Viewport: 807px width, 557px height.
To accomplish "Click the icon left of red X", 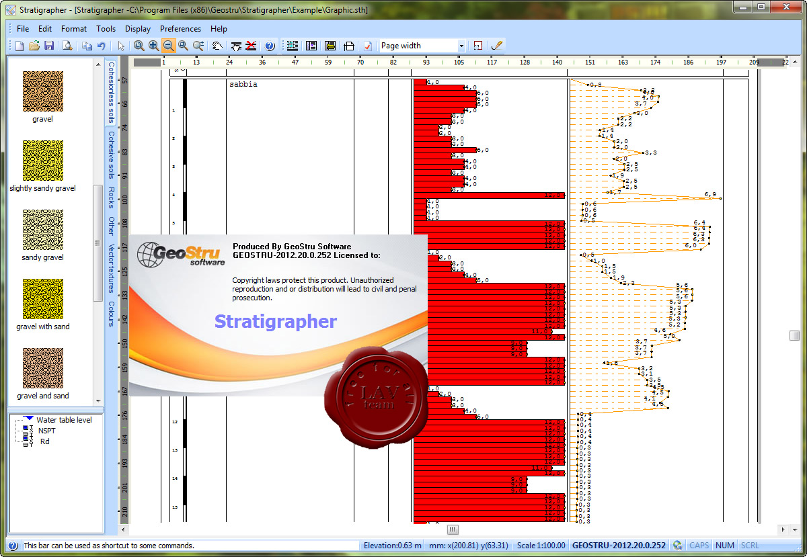I will 236,46.
